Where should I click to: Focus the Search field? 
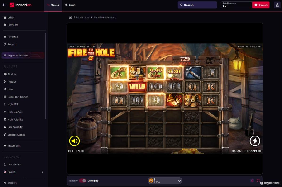click(197, 5)
